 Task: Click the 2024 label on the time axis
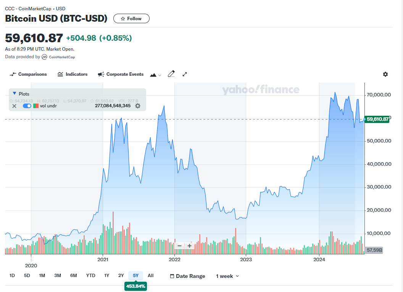pos(319,259)
